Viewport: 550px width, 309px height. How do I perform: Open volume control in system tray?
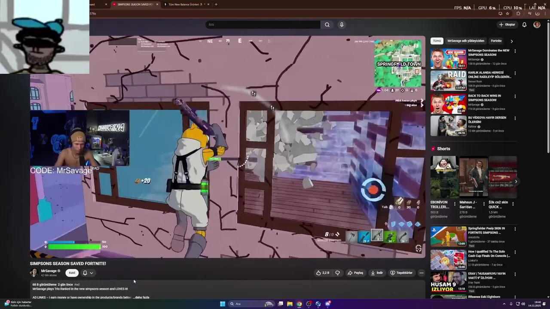(x=523, y=304)
